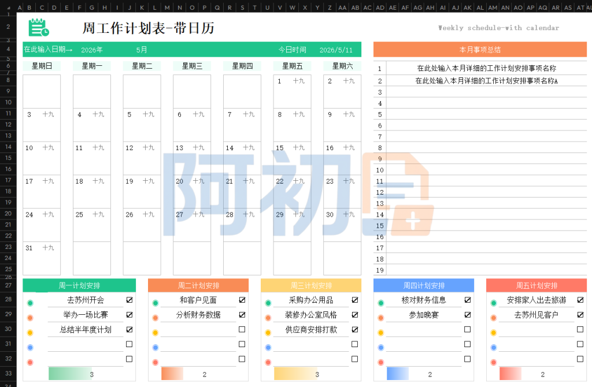Screen dimensions: 592x387
Task: Select the 星期五 weekday header
Action: point(292,66)
